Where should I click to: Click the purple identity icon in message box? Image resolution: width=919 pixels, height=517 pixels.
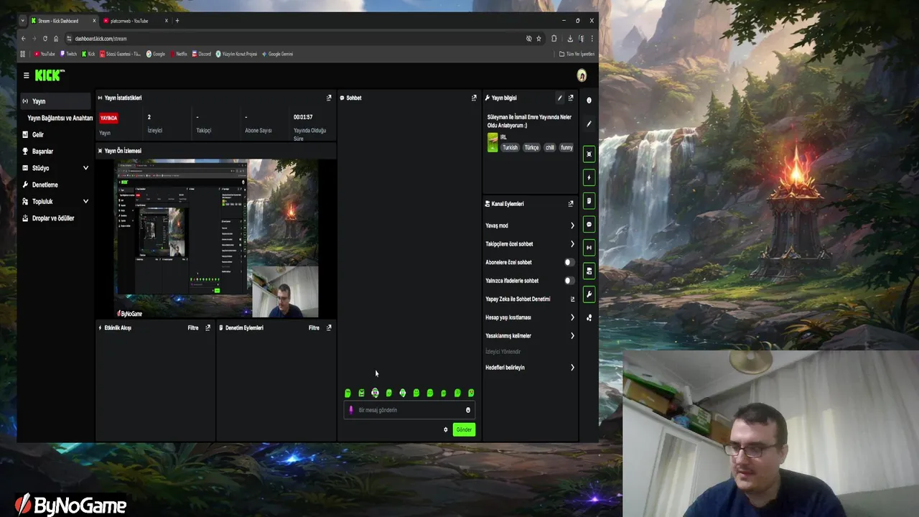tap(351, 410)
